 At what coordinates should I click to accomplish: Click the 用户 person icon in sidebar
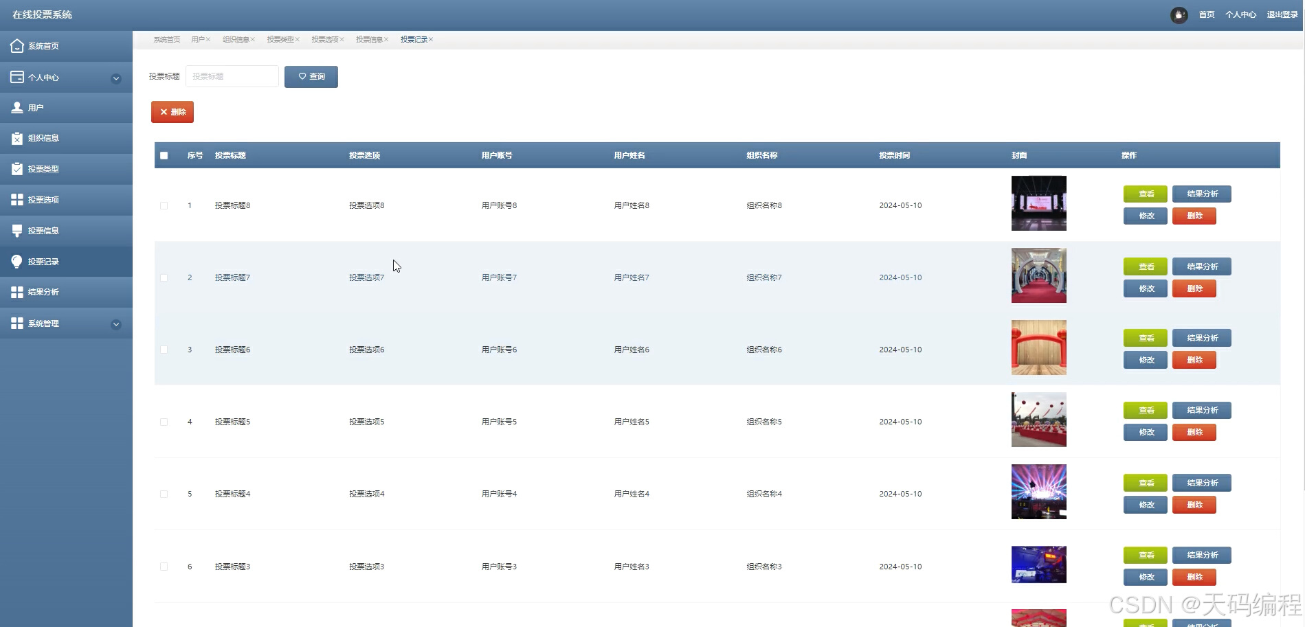(x=17, y=108)
